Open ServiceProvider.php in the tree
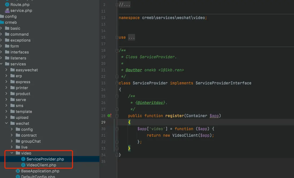294x178 pixels. 45,159
